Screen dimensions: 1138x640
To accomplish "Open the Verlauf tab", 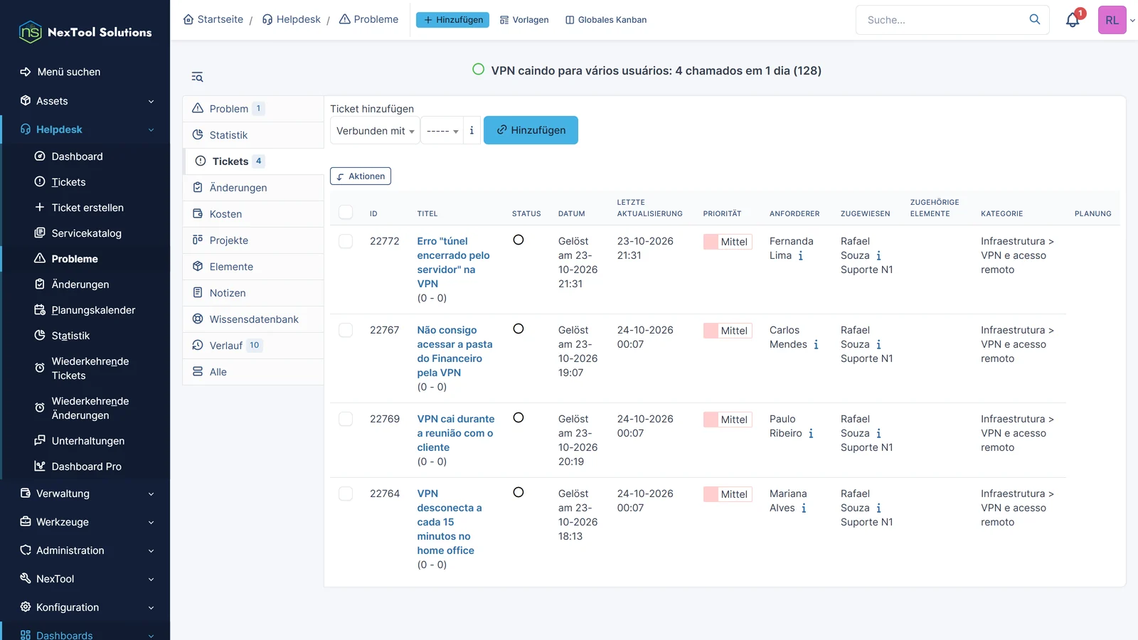I will pos(253,346).
